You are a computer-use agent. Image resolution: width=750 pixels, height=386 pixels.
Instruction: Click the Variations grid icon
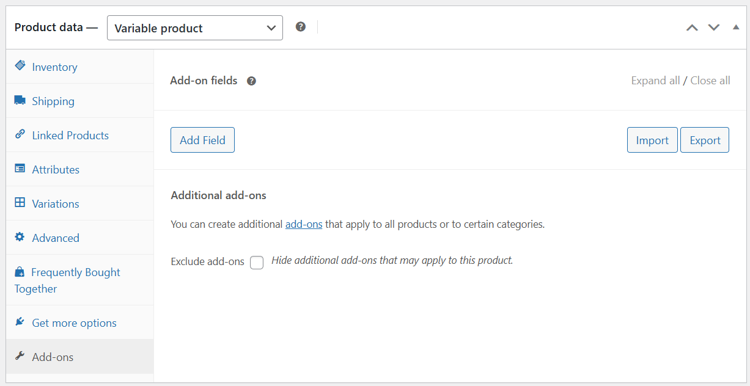(x=20, y=203)
